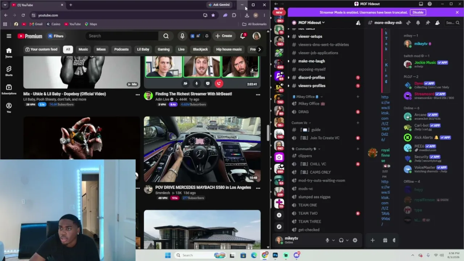Show pinned messages in Discord channel
The height and width of the screenshot is (261, 464).
(428, 22)
